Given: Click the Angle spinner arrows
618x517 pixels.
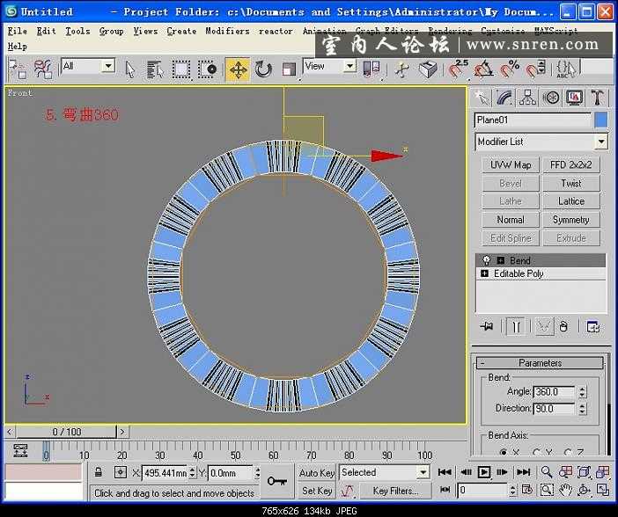Looking at the screenshot, I should (582, 392).
